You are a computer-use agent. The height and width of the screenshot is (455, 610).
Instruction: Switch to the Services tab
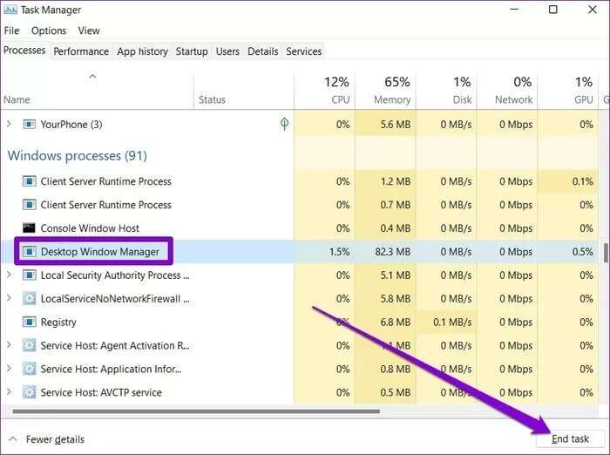pos(304,51)
